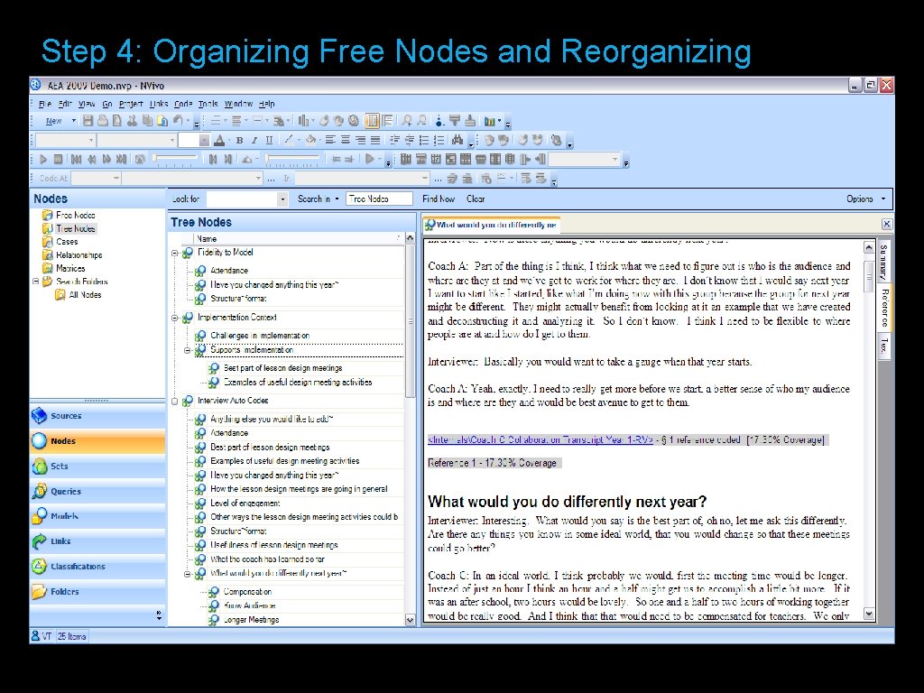Toggle Italic formatting

pyautogui.click(x=254, y=140)
